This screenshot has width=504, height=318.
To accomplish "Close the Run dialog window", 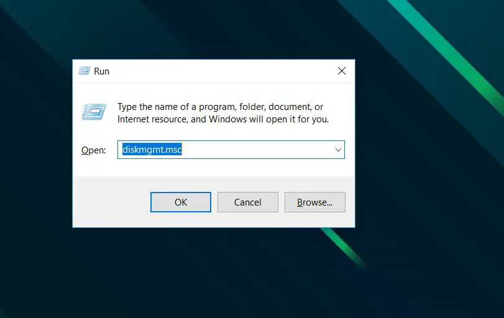I will point(342,71).
